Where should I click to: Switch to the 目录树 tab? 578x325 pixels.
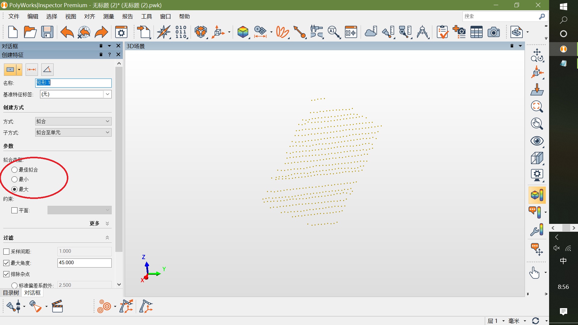coord(11,293)
